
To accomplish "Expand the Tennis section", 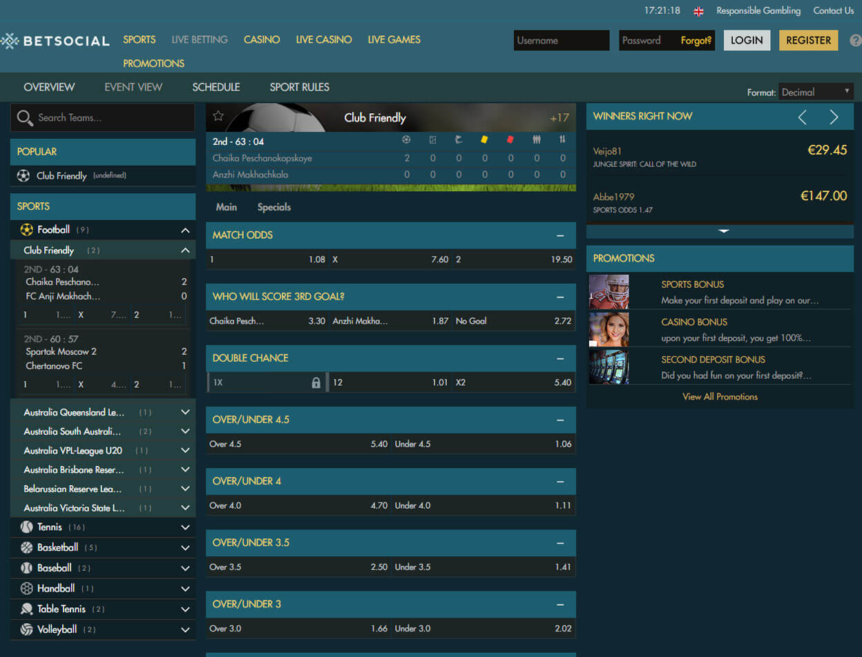I will click(x=185, y=527).
